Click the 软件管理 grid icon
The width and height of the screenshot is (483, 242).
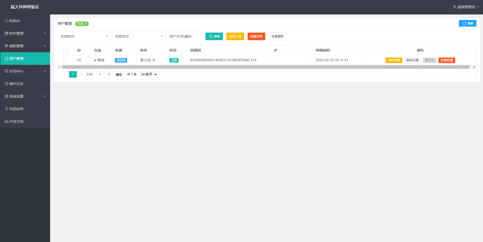click(7, 33)
